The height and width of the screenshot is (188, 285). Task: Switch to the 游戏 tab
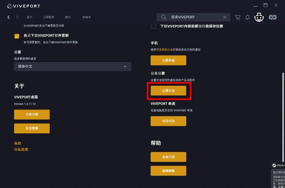pyautogui.click(x=68, y=17)
